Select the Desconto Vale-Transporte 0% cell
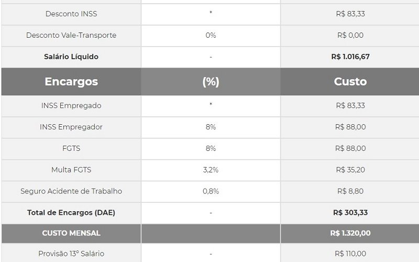Viewport: 419px width, 262px height. click(211, 35)
